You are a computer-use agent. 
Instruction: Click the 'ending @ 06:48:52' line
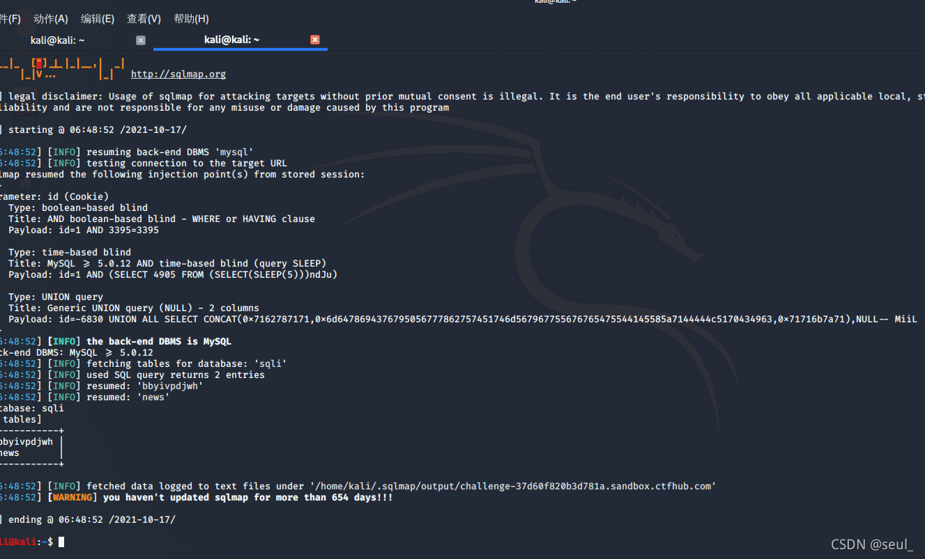click(x=88, y=519)
